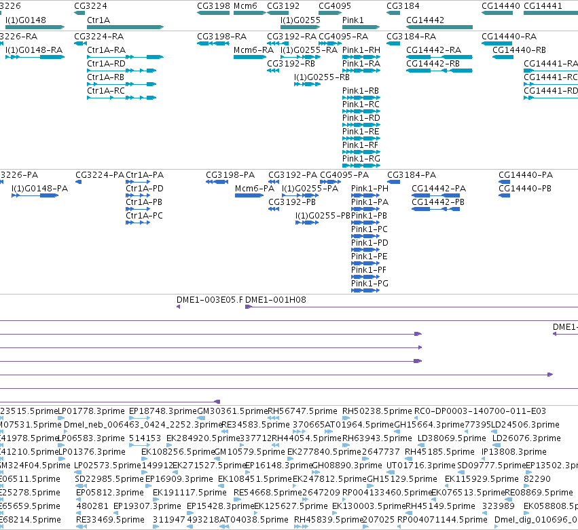Select the Mcm6 gene label
Screen dimensions: 578x530
pyautogui.click(x=245, y=6)
